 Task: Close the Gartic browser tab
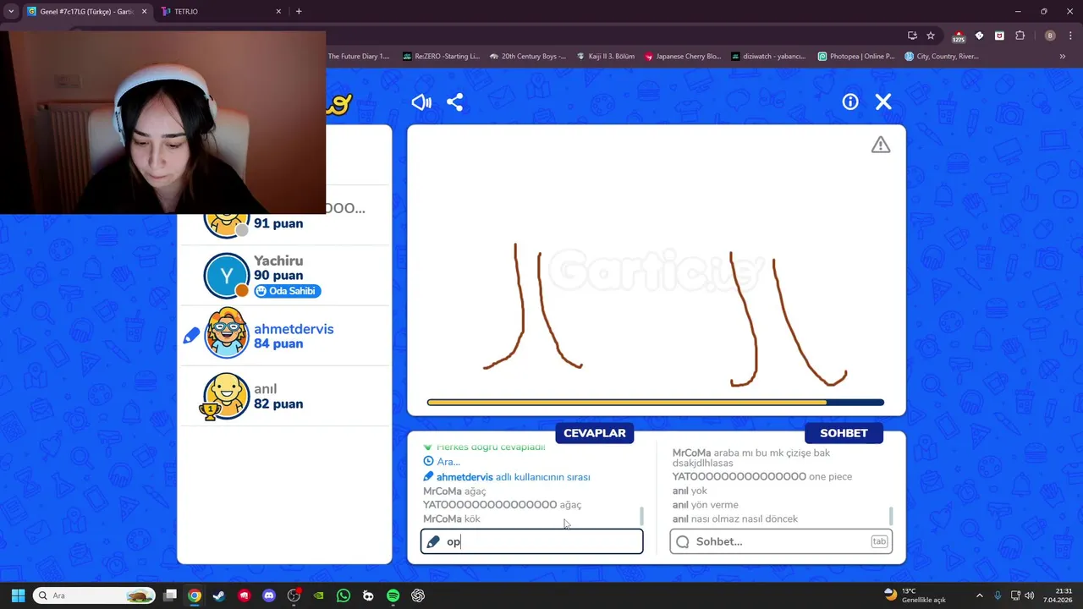coord(144,12)
